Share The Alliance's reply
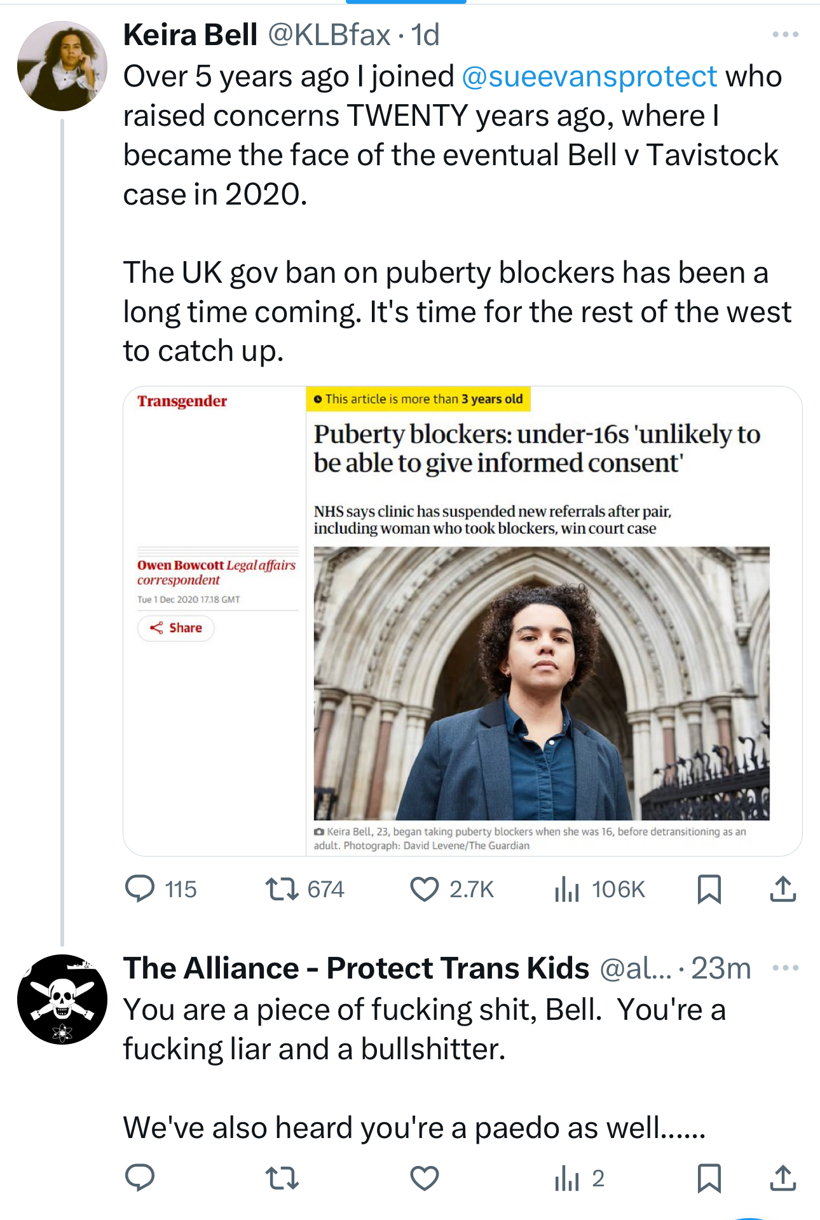820x1220 pixels. pyautogui.click(x=782, y=1178)
